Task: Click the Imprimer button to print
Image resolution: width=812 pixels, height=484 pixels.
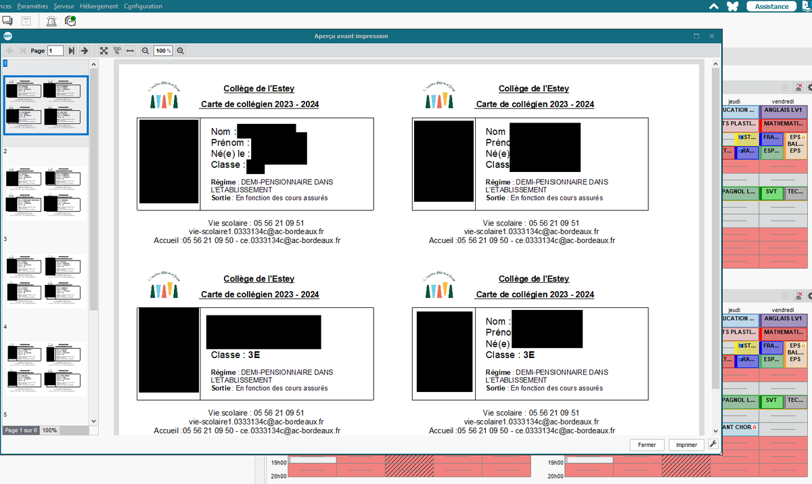Action: click(686, 445)
